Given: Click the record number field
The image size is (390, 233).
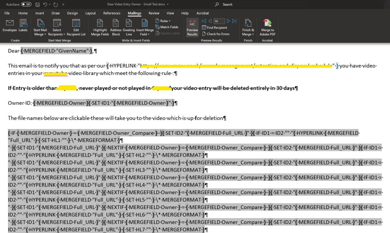Looking at the screenshot, I should 219,21.
